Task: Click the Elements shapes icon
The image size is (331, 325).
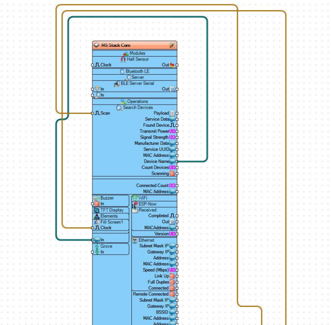Action: click(97, 216)
